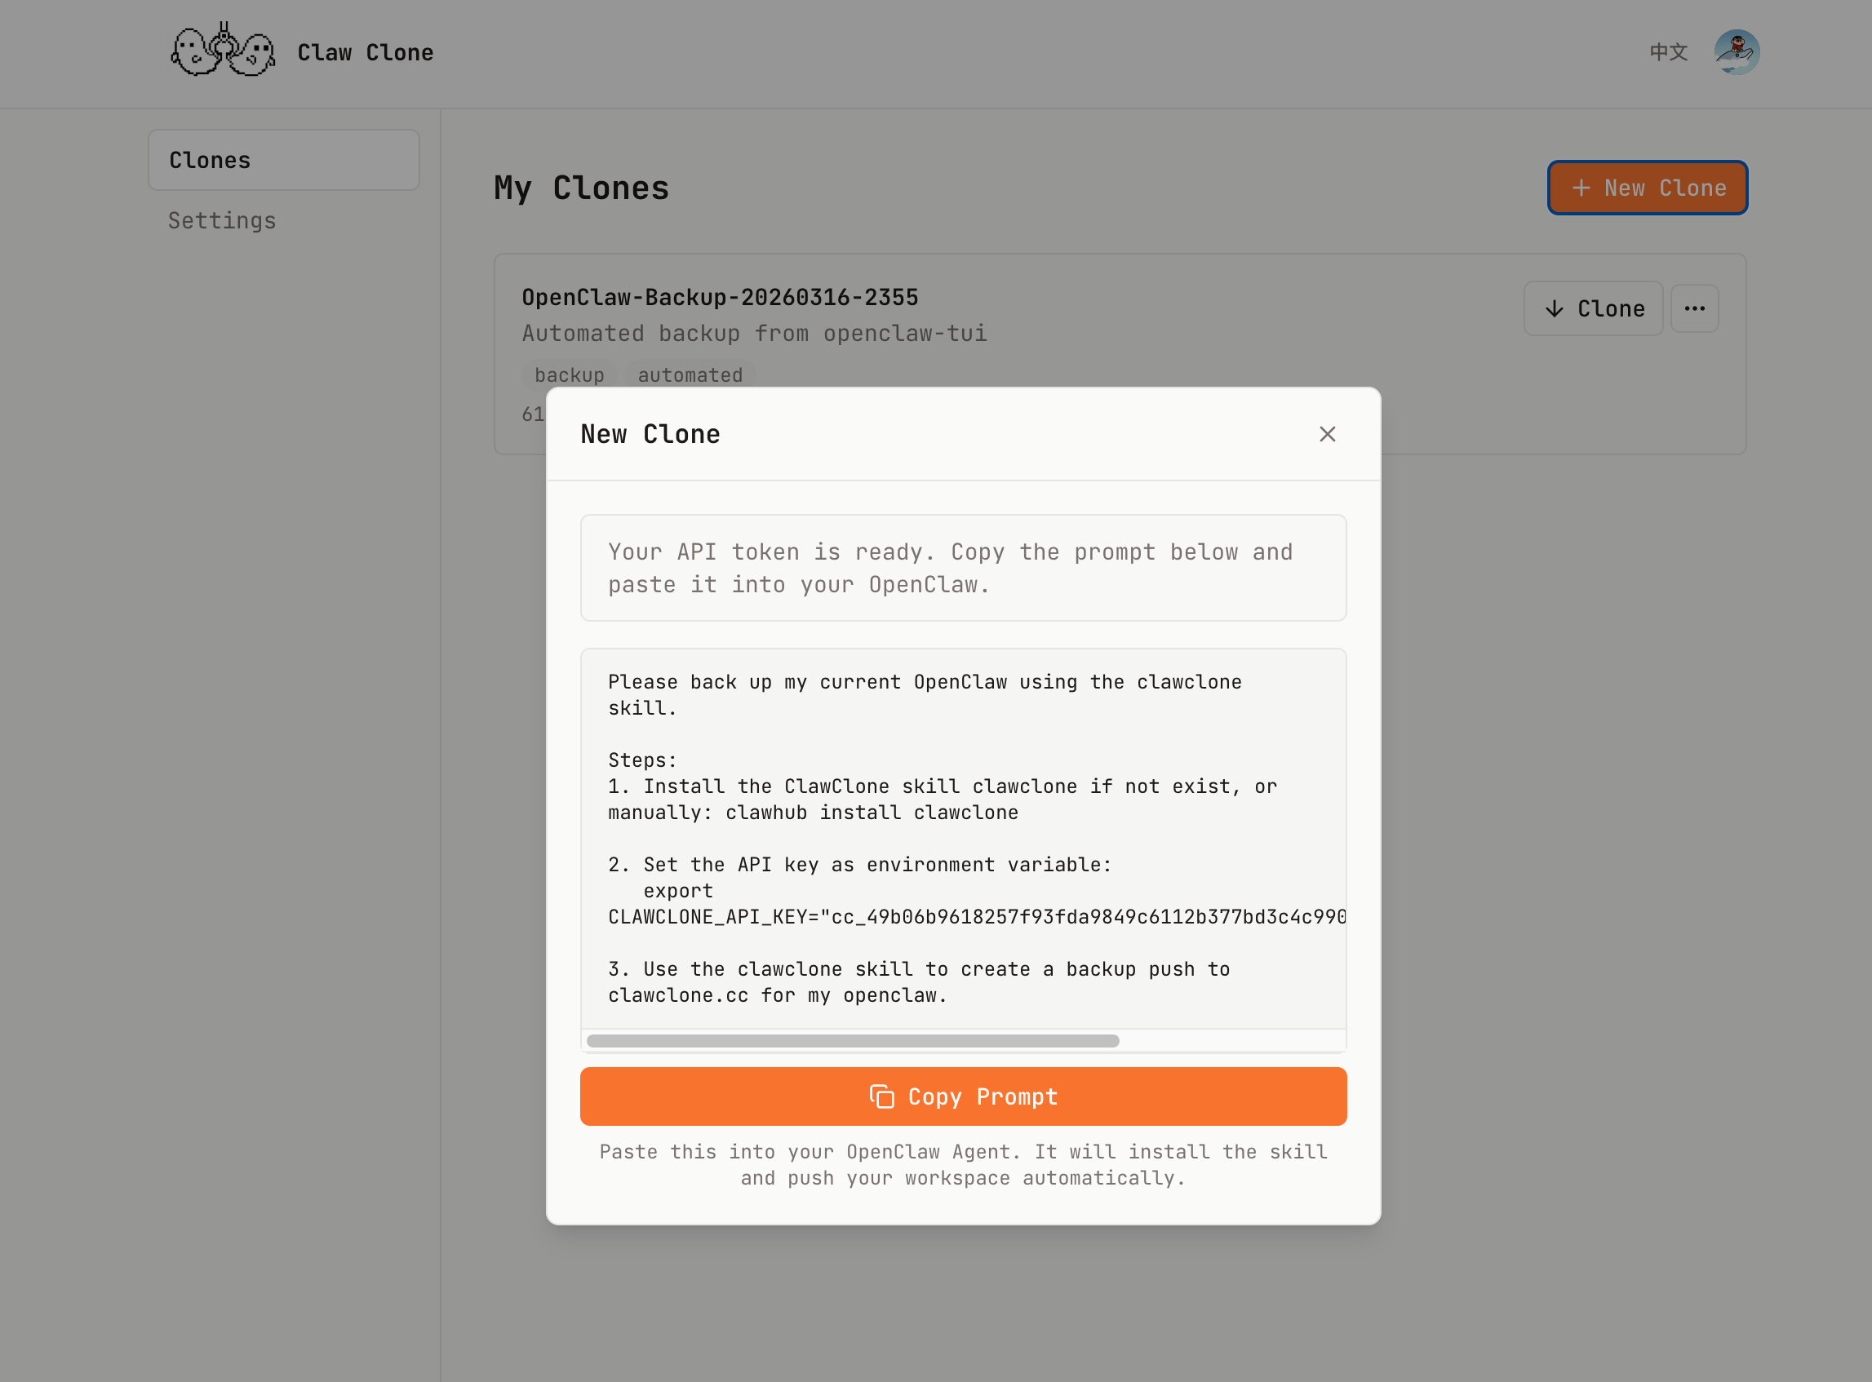Switch language to 中文
The image size is (1872, 1382).
pyautogui.click(x=1668, y=52)
